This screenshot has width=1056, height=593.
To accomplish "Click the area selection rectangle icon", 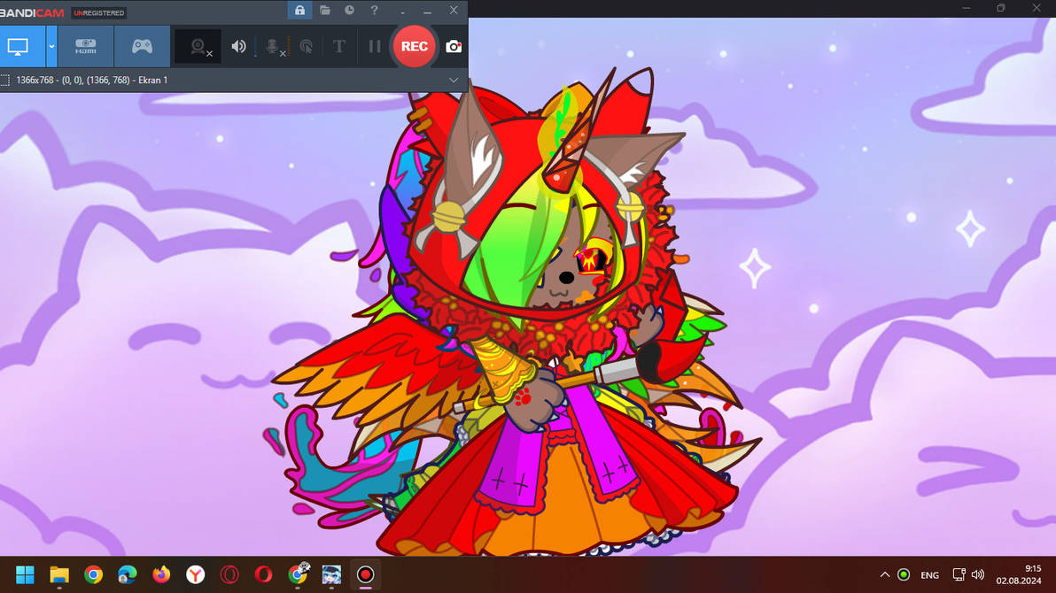I will [5, 80].
